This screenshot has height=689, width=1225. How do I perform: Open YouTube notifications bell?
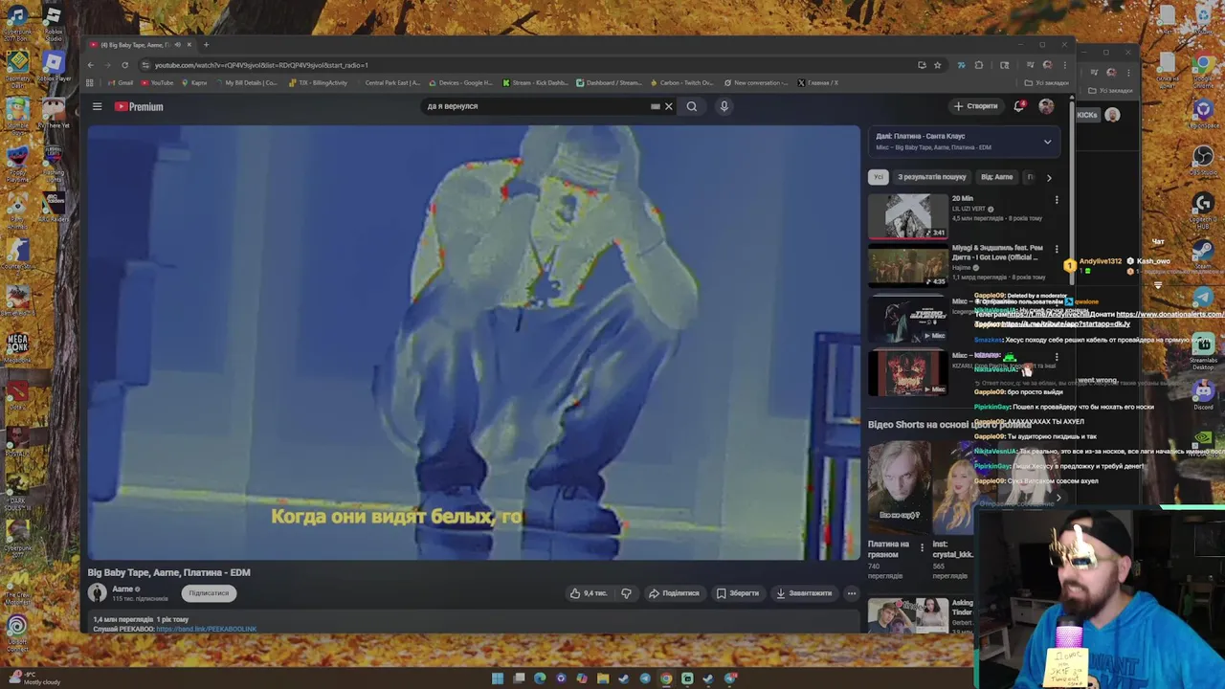coord(1019,106)
